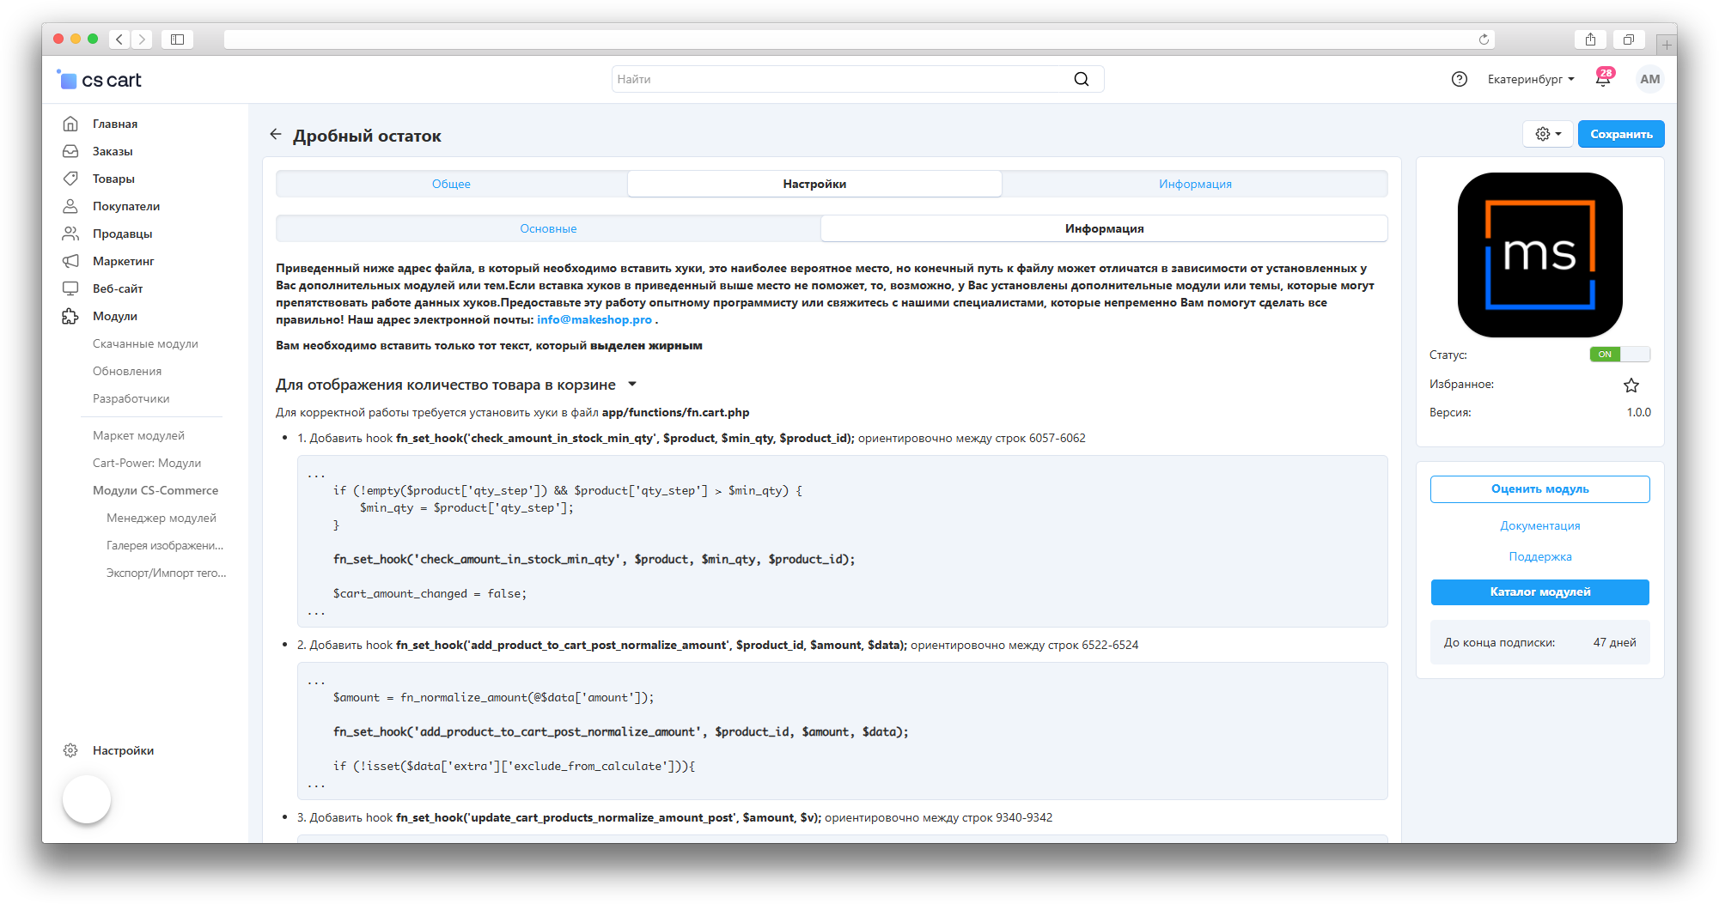
Task: Open Товары in the sidebar
Action: 113,179
